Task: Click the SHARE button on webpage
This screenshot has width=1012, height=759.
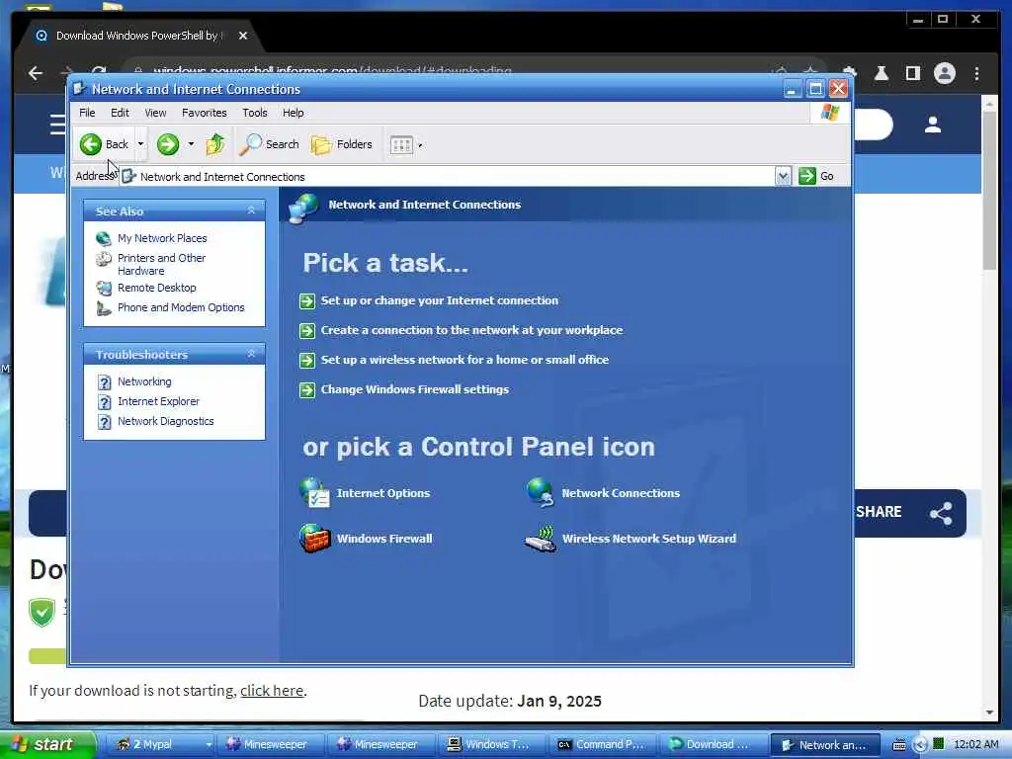Action: coord(910,513)
